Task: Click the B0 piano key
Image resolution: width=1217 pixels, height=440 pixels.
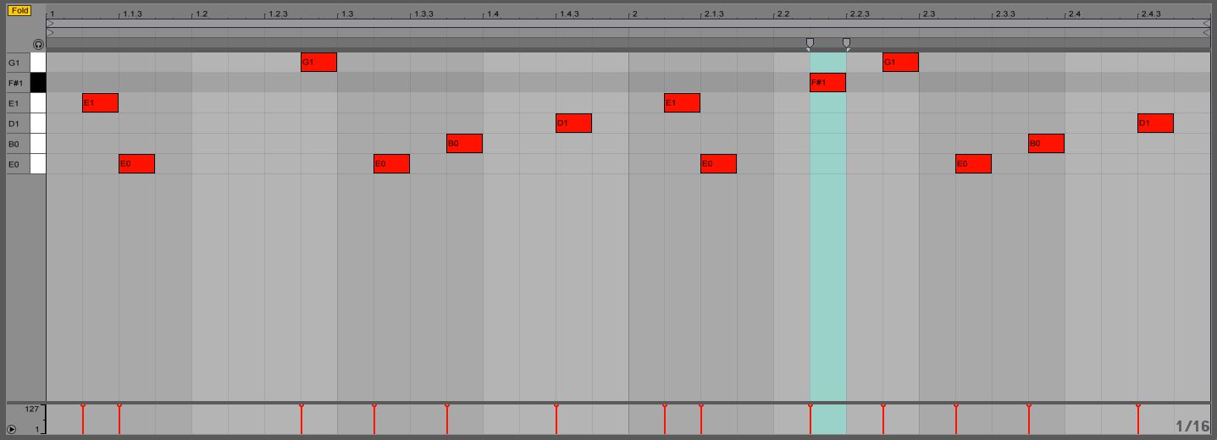Action: 38,144
